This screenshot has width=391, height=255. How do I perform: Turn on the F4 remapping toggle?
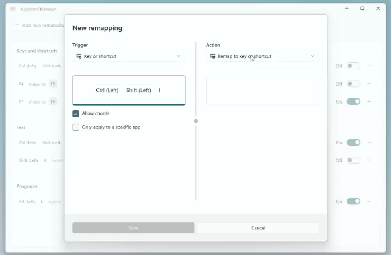tap(353, 84)
